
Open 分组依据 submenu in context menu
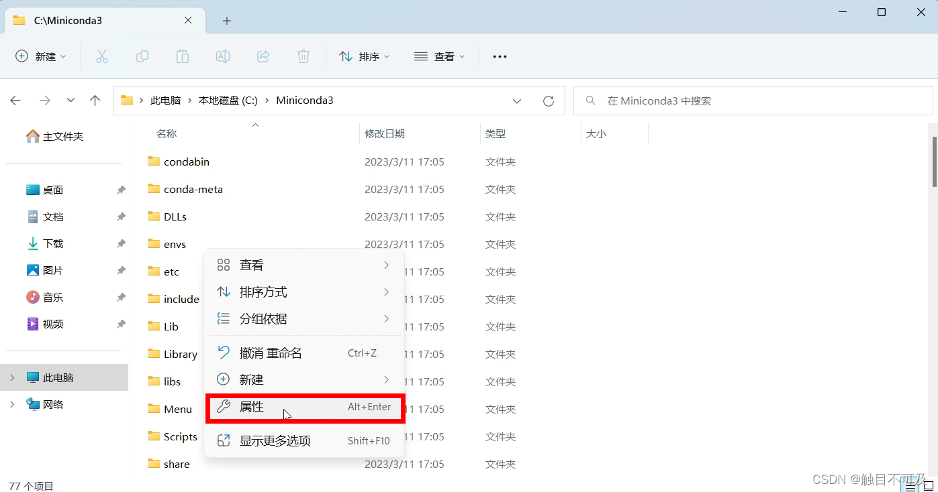[x=304, y=319]
